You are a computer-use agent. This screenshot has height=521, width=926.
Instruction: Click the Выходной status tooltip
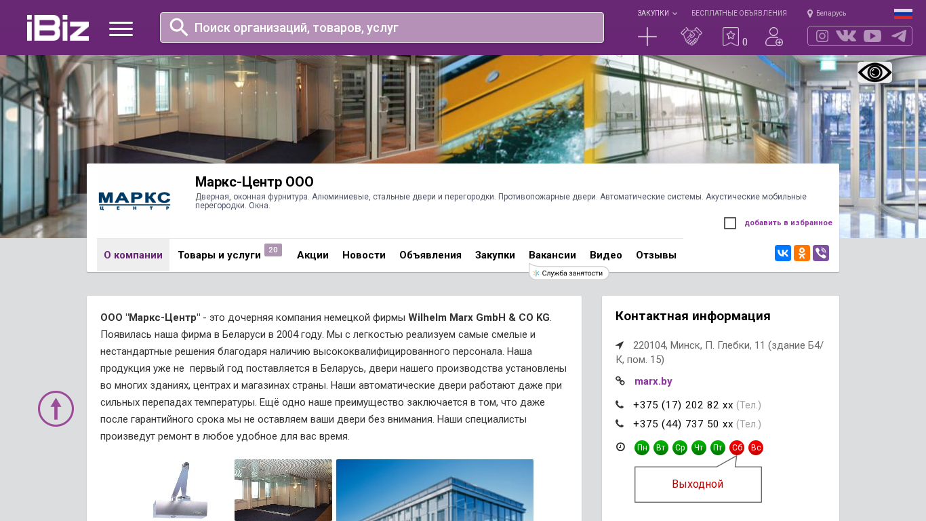tap(698, 484)
